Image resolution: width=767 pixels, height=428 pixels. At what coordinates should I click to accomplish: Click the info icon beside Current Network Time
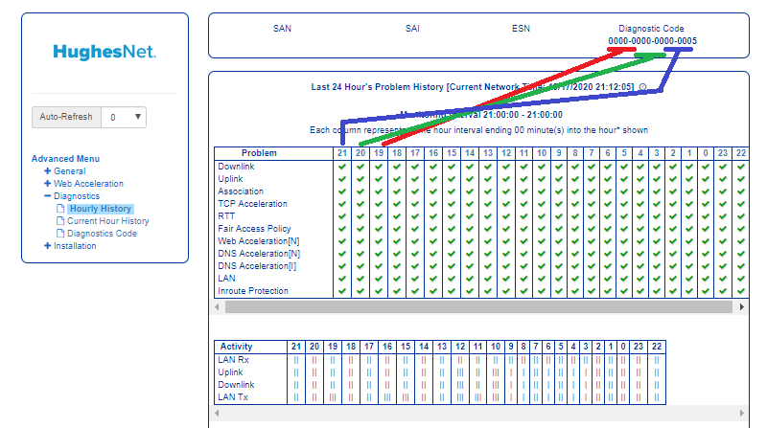click(642, 86)
